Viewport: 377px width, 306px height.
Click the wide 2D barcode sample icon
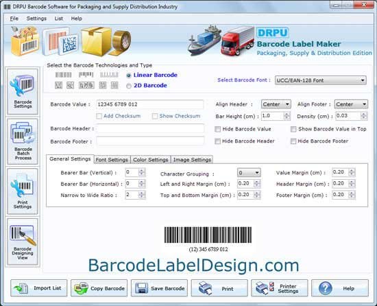pyautogui.click(x=86, y=85)
